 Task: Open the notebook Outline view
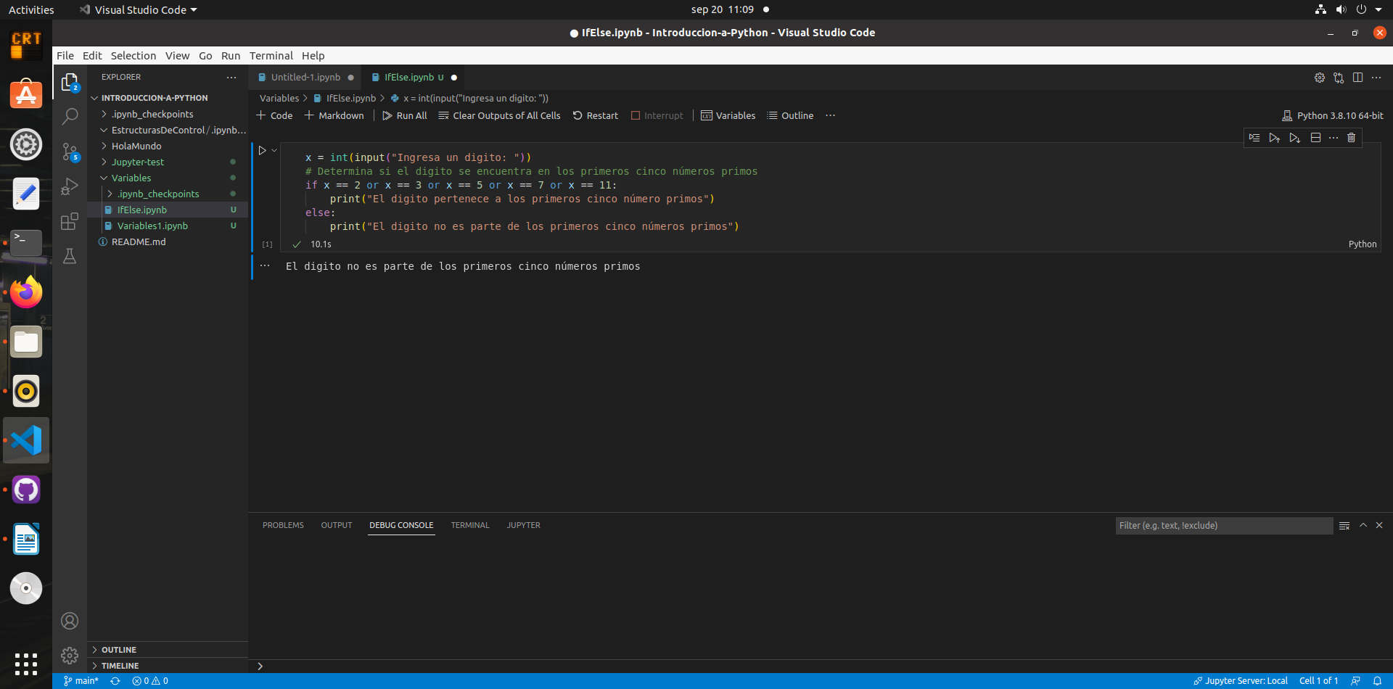coord(789,115)
